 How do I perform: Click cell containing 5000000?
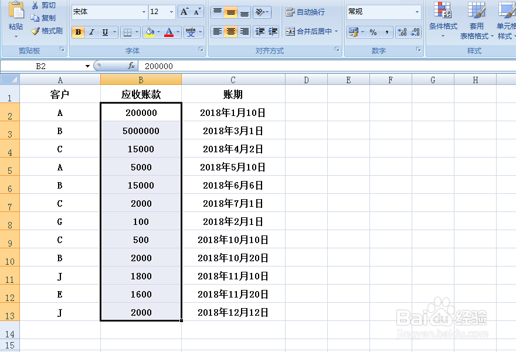141,131
